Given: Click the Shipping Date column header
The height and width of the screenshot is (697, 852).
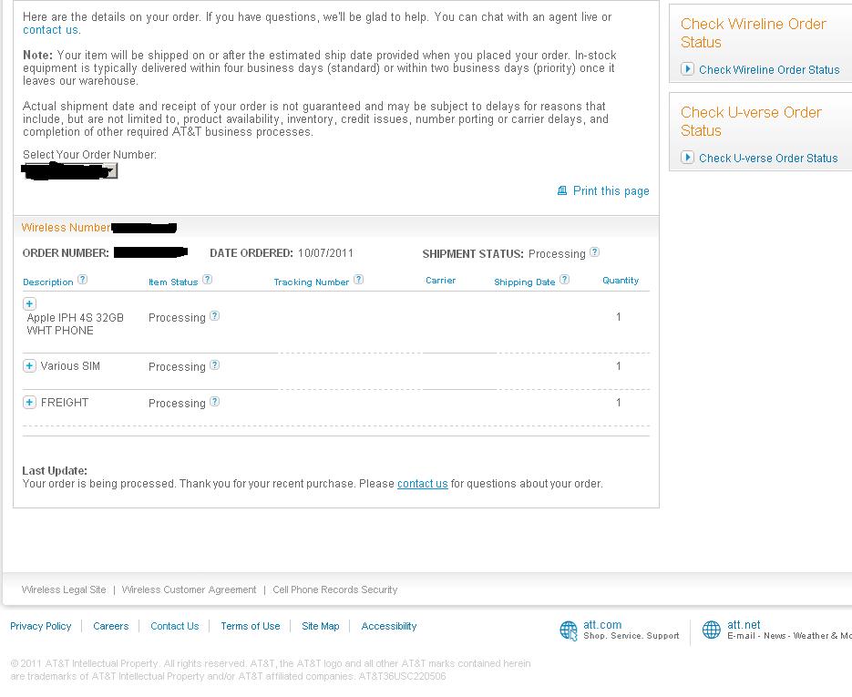Looking at the screenshot, I should coord(524,282).
